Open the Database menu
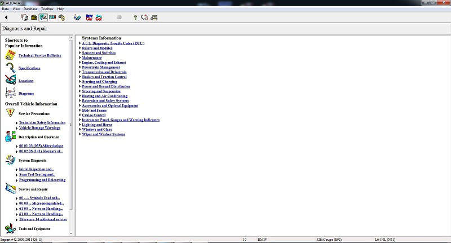 pyautogui.click(x=30, y=9)
